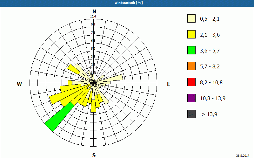The image size is (254, 159).
Task: Click the legend label '10,8 - 13,9'
Action: [213, 99]
